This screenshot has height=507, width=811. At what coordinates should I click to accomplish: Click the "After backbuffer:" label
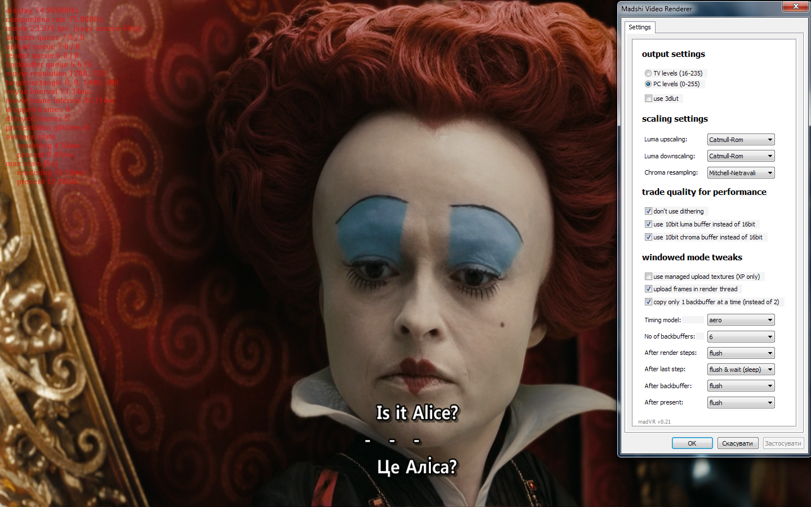668,386
